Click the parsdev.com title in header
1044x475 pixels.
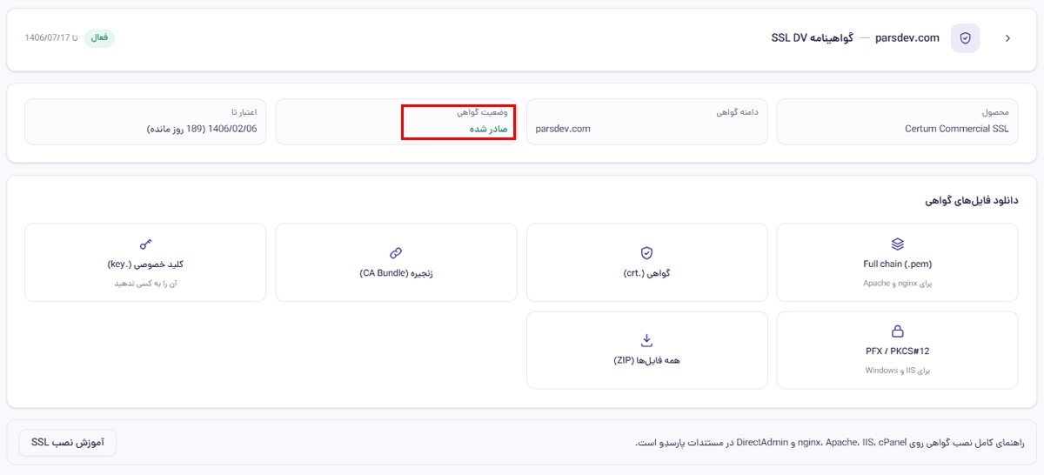coord(907,38)
